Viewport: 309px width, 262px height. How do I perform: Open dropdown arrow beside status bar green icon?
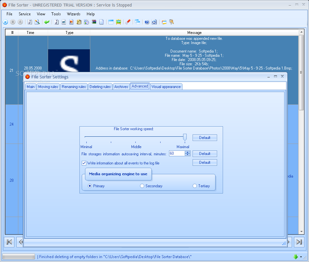[x=301, y=257]
